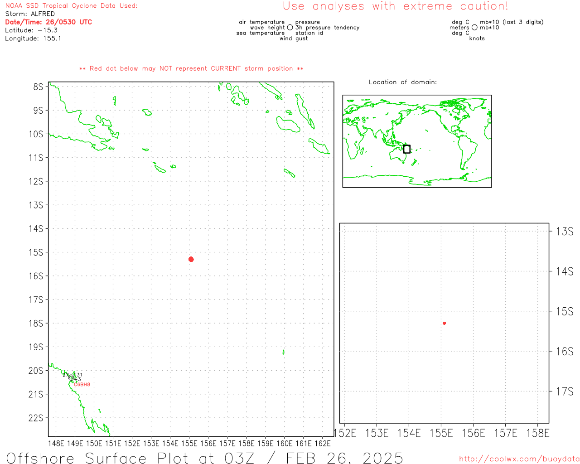
Task: Click the 162E longitude label on main map
Action: click(x=323, y=444)
